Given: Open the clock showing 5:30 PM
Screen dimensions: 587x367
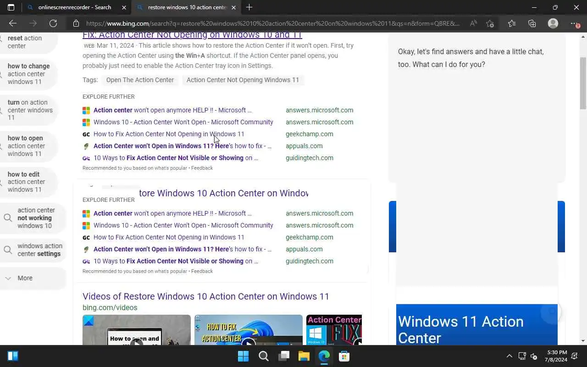Looking at the screenshot, I should tap(557, 356).
